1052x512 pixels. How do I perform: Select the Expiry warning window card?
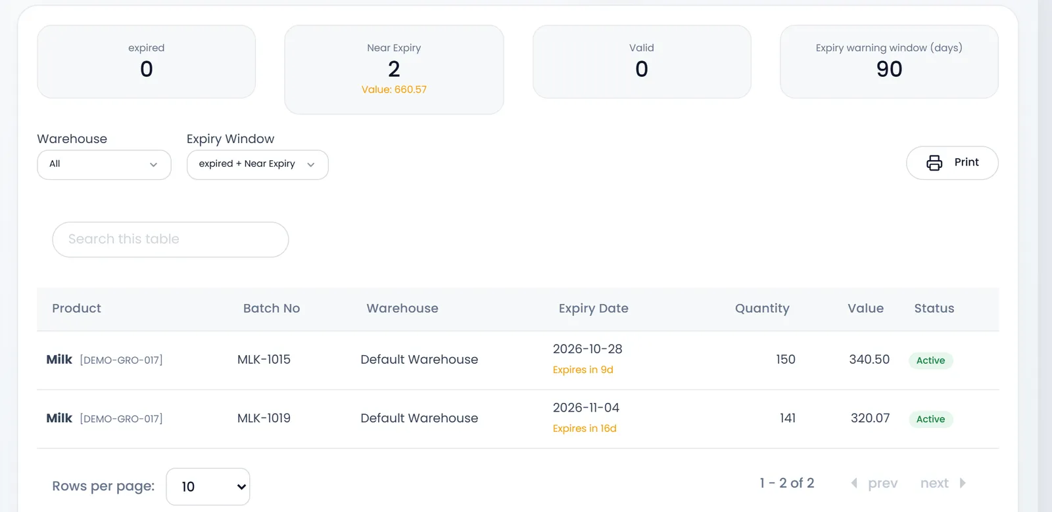pyautogui.click(x=889, y=62)
